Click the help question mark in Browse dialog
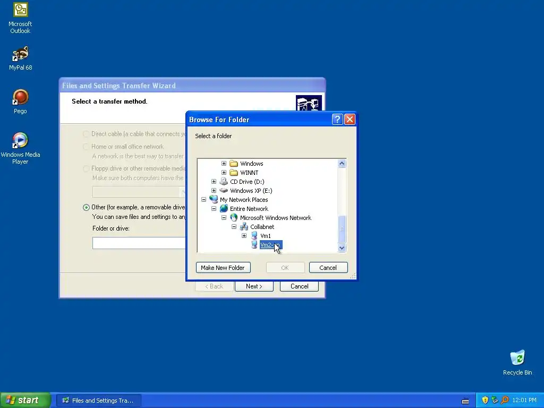 pyautogui.click(x=337, y=120)
